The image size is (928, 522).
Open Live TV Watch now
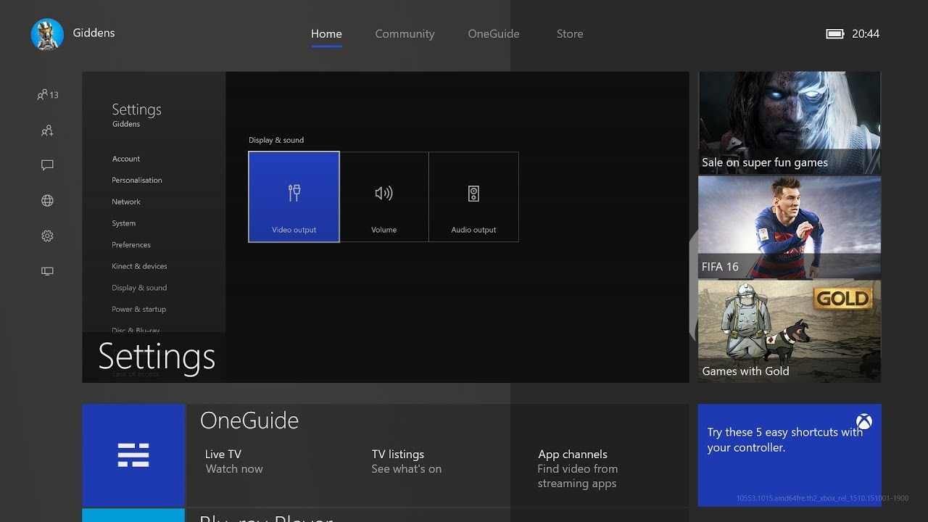pos(234,461)
